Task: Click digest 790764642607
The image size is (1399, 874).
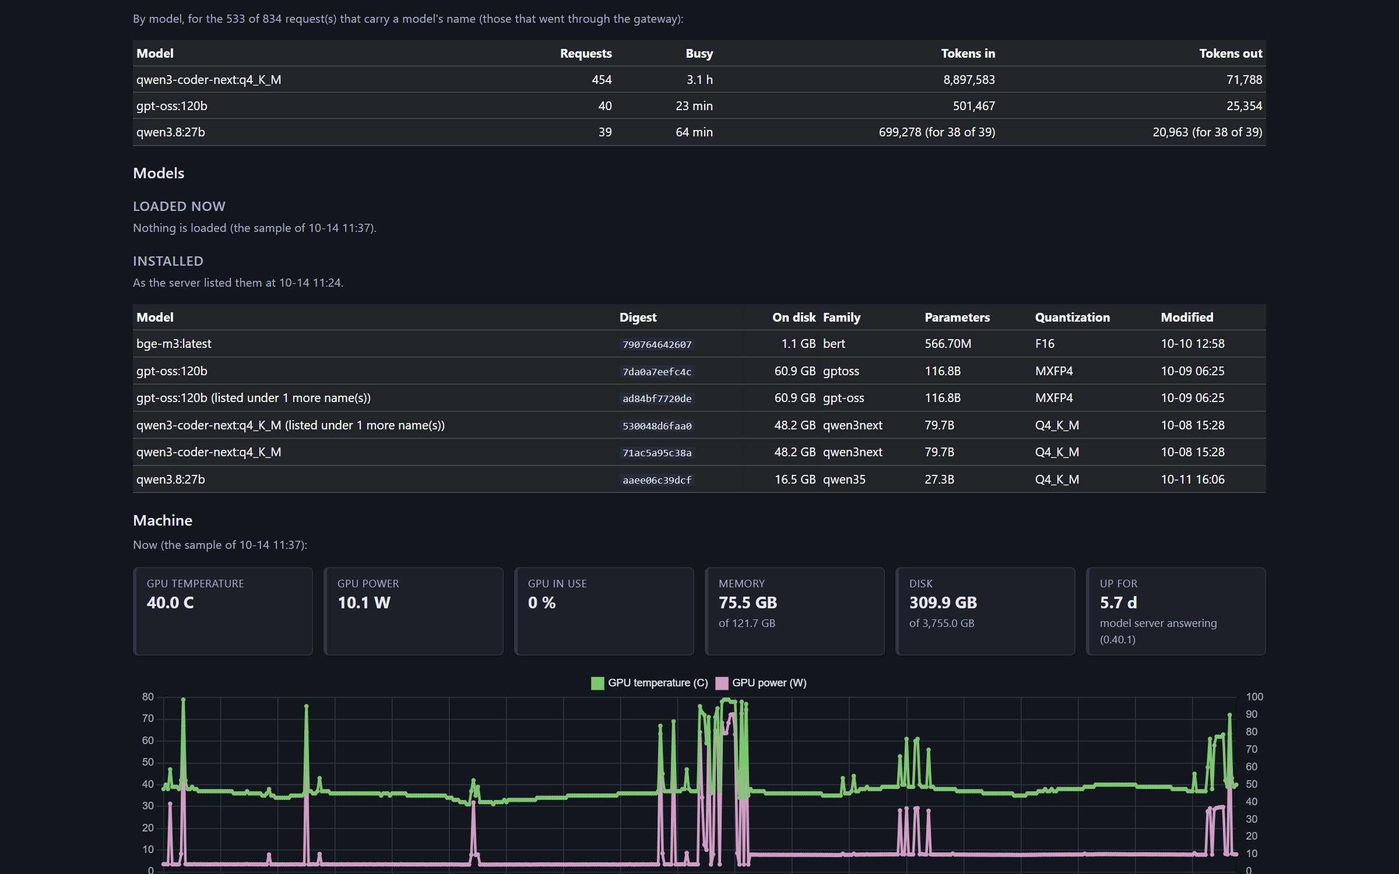Action: coord(657,344)
